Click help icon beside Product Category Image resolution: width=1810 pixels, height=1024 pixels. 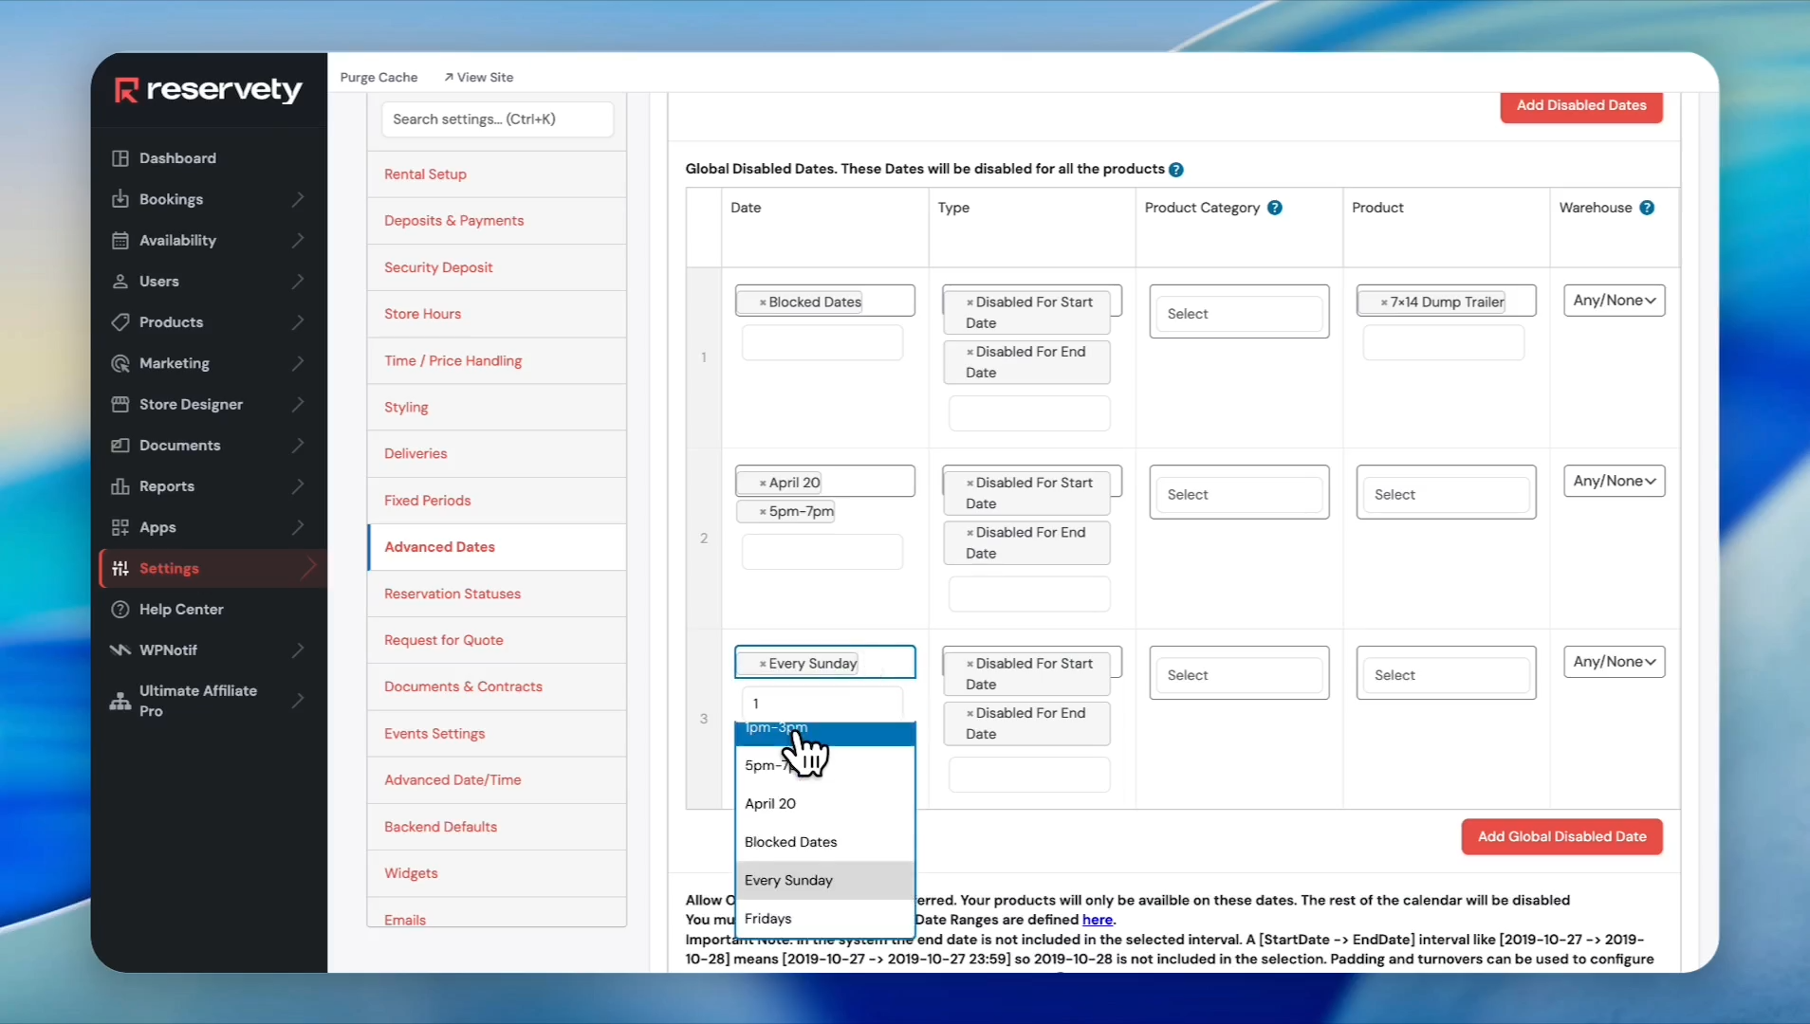(x=1275, y=208)
